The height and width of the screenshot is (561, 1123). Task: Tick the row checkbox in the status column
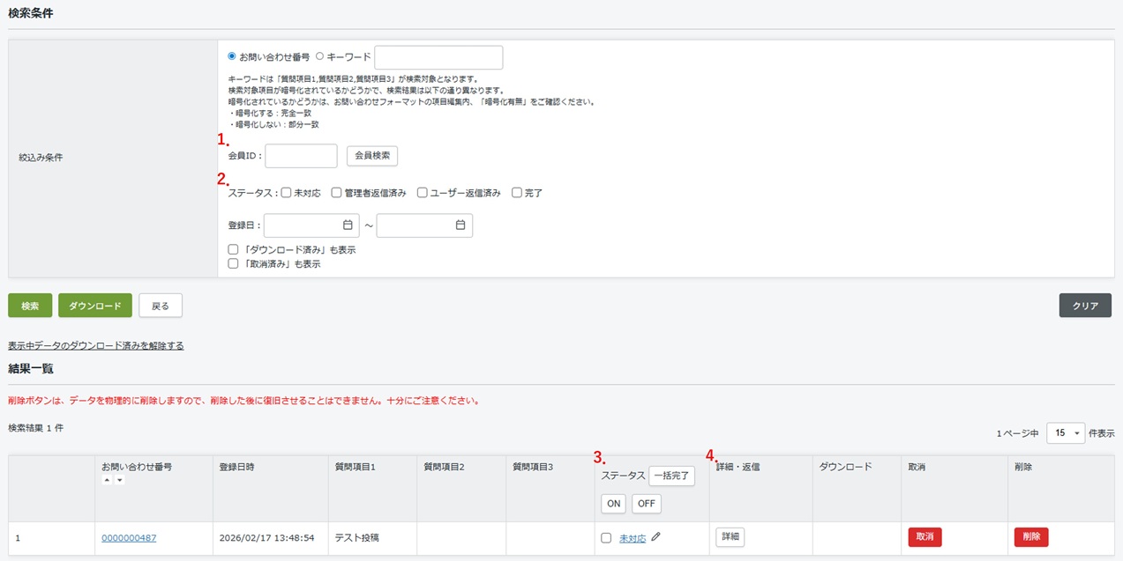tap(606, 538)
